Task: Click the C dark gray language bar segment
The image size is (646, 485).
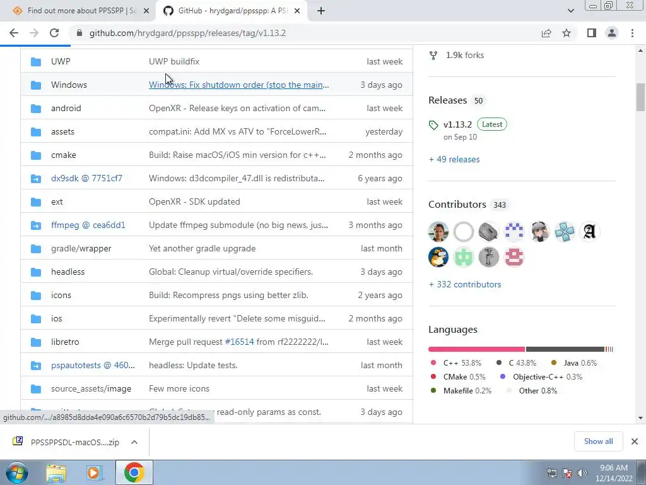Action: pyautogui.click(x=565, y=349)
